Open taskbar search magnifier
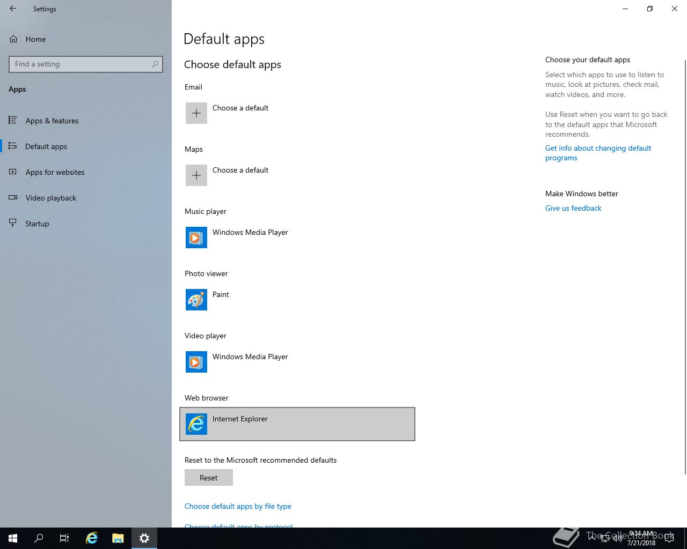Screen dimensions: 687x549 [x=39, y=538]
